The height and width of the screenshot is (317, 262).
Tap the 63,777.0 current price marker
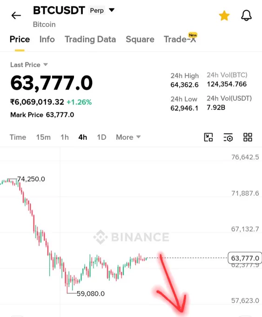pyautogui.click(x=245, y=258)
